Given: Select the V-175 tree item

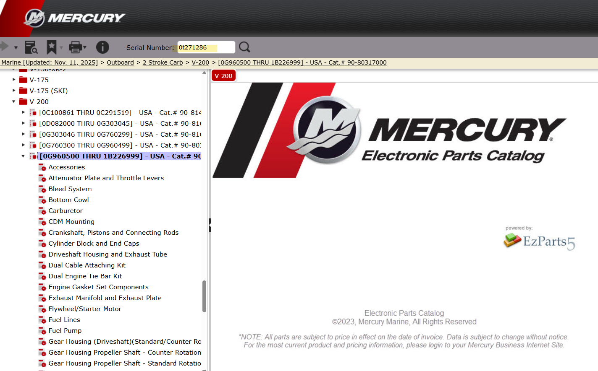Looking at the screenshot, I should 39,80.
